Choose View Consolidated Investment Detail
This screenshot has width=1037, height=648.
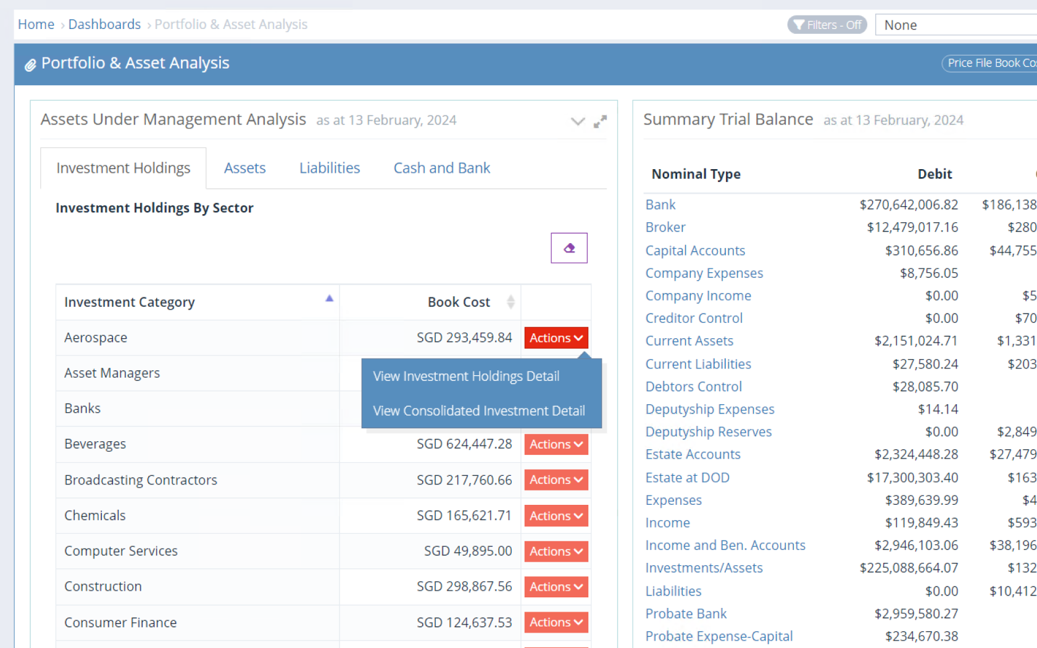(x=478, y=411)
